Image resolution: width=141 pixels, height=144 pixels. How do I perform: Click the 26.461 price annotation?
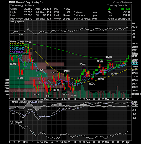(56, 90)
